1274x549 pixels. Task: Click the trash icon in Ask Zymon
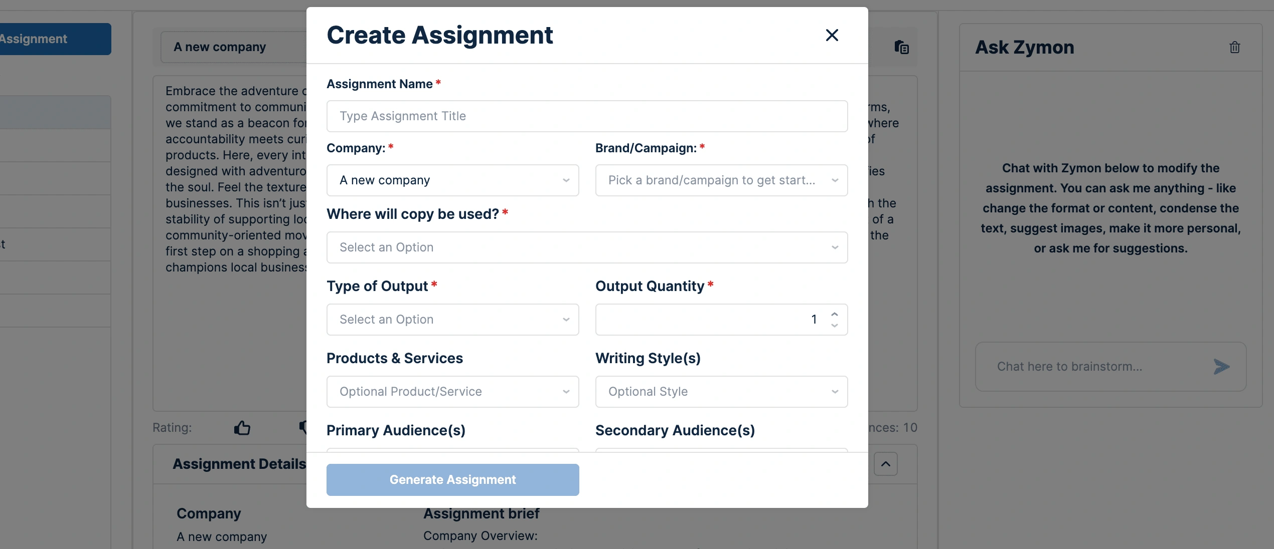(1234, 47)
